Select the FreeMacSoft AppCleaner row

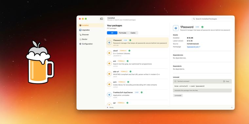click(x=137, y=95)
